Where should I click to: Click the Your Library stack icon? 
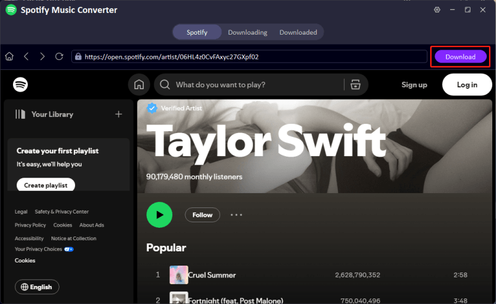click(x=20, y=114)
